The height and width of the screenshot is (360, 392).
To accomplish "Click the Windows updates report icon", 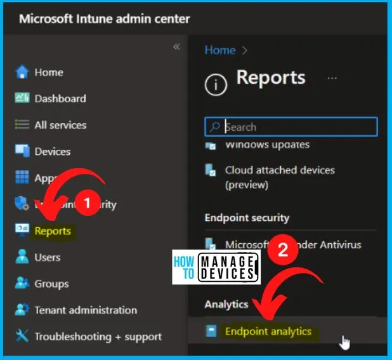I will (x=211, y=145).
